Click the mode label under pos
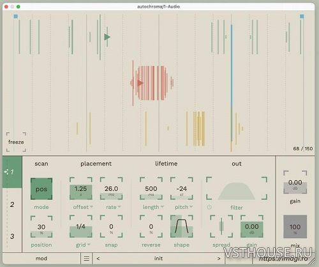The height and width of the screenshot is (267, 319). 41,207
